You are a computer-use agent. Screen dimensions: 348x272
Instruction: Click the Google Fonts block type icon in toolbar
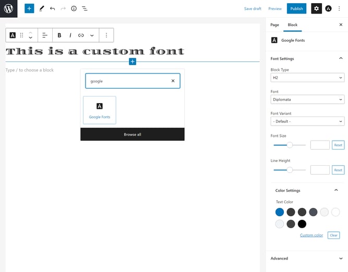(13, 35)
